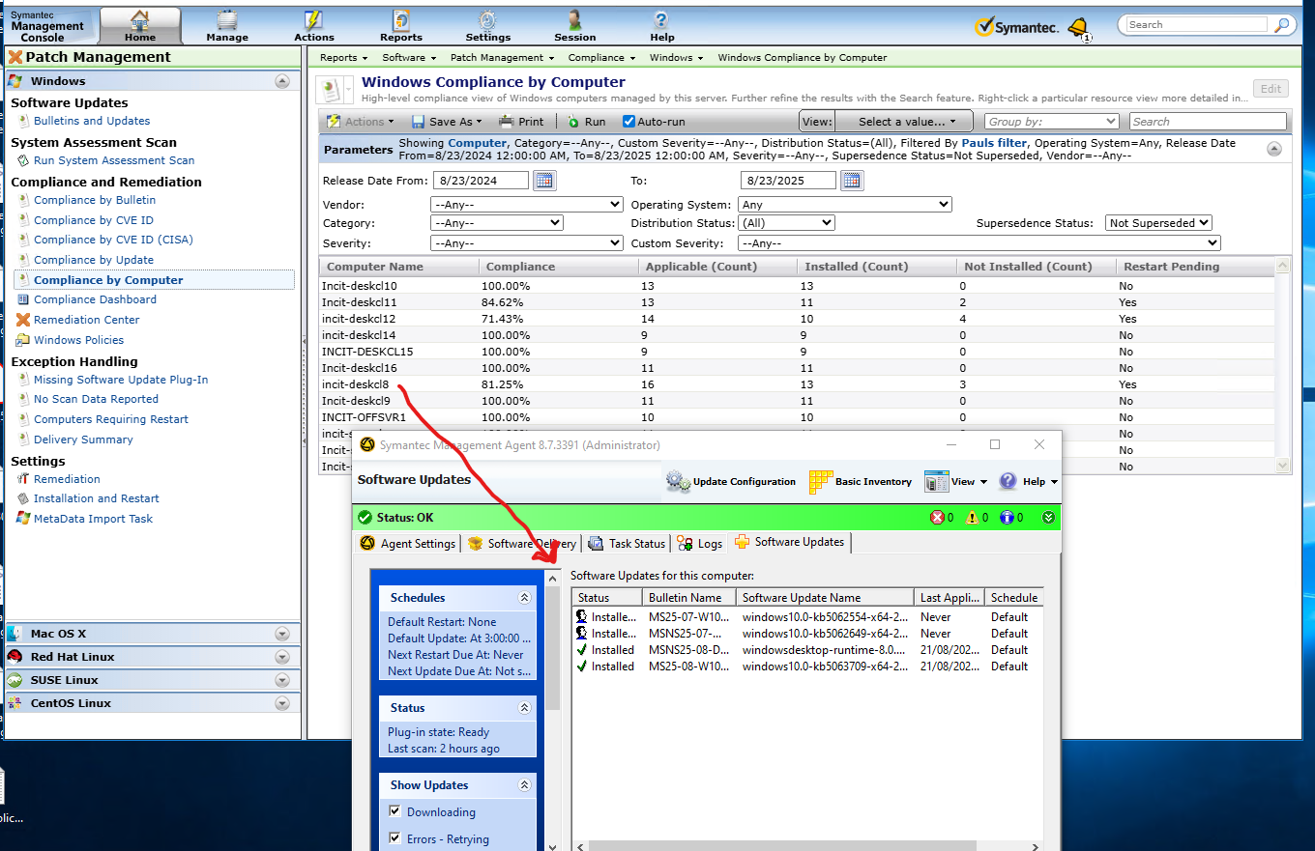Open the Group by dropdown
Image resolution: width=1315 pixels, height=851 pixels.
(x=1052, y=122)
